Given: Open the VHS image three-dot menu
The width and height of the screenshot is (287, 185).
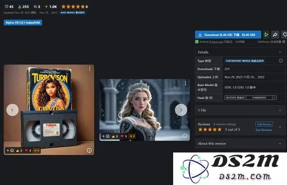Looking at the screenshot, I should (90, 69).
